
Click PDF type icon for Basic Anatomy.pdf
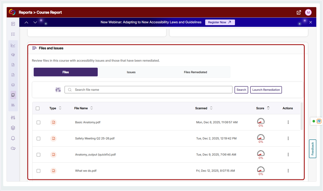click(54, 122)
